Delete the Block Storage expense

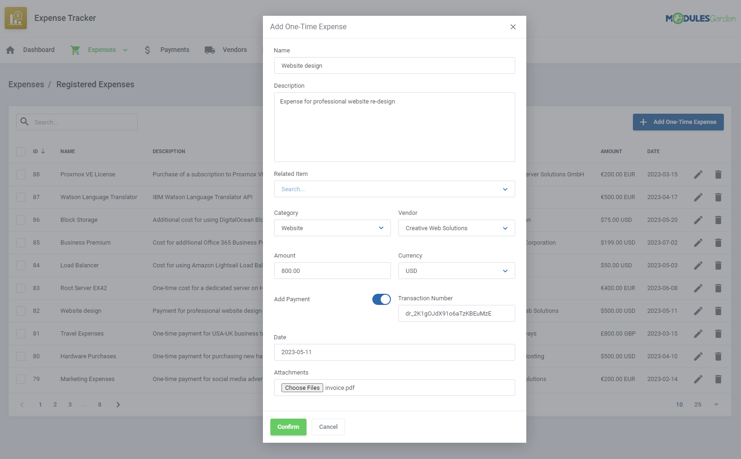tap(718, 220)
